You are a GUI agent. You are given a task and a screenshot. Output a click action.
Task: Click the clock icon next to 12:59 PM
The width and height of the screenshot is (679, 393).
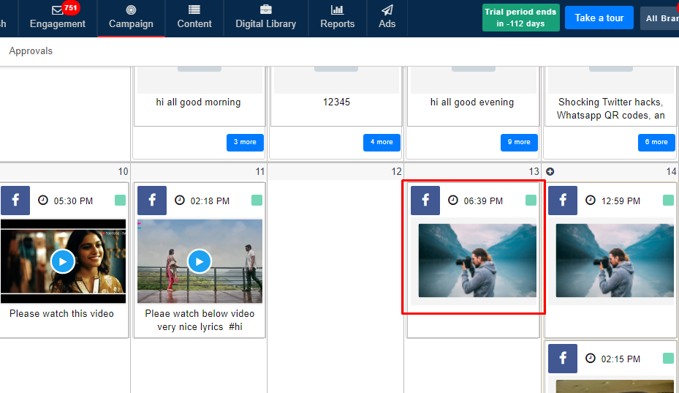591,201
